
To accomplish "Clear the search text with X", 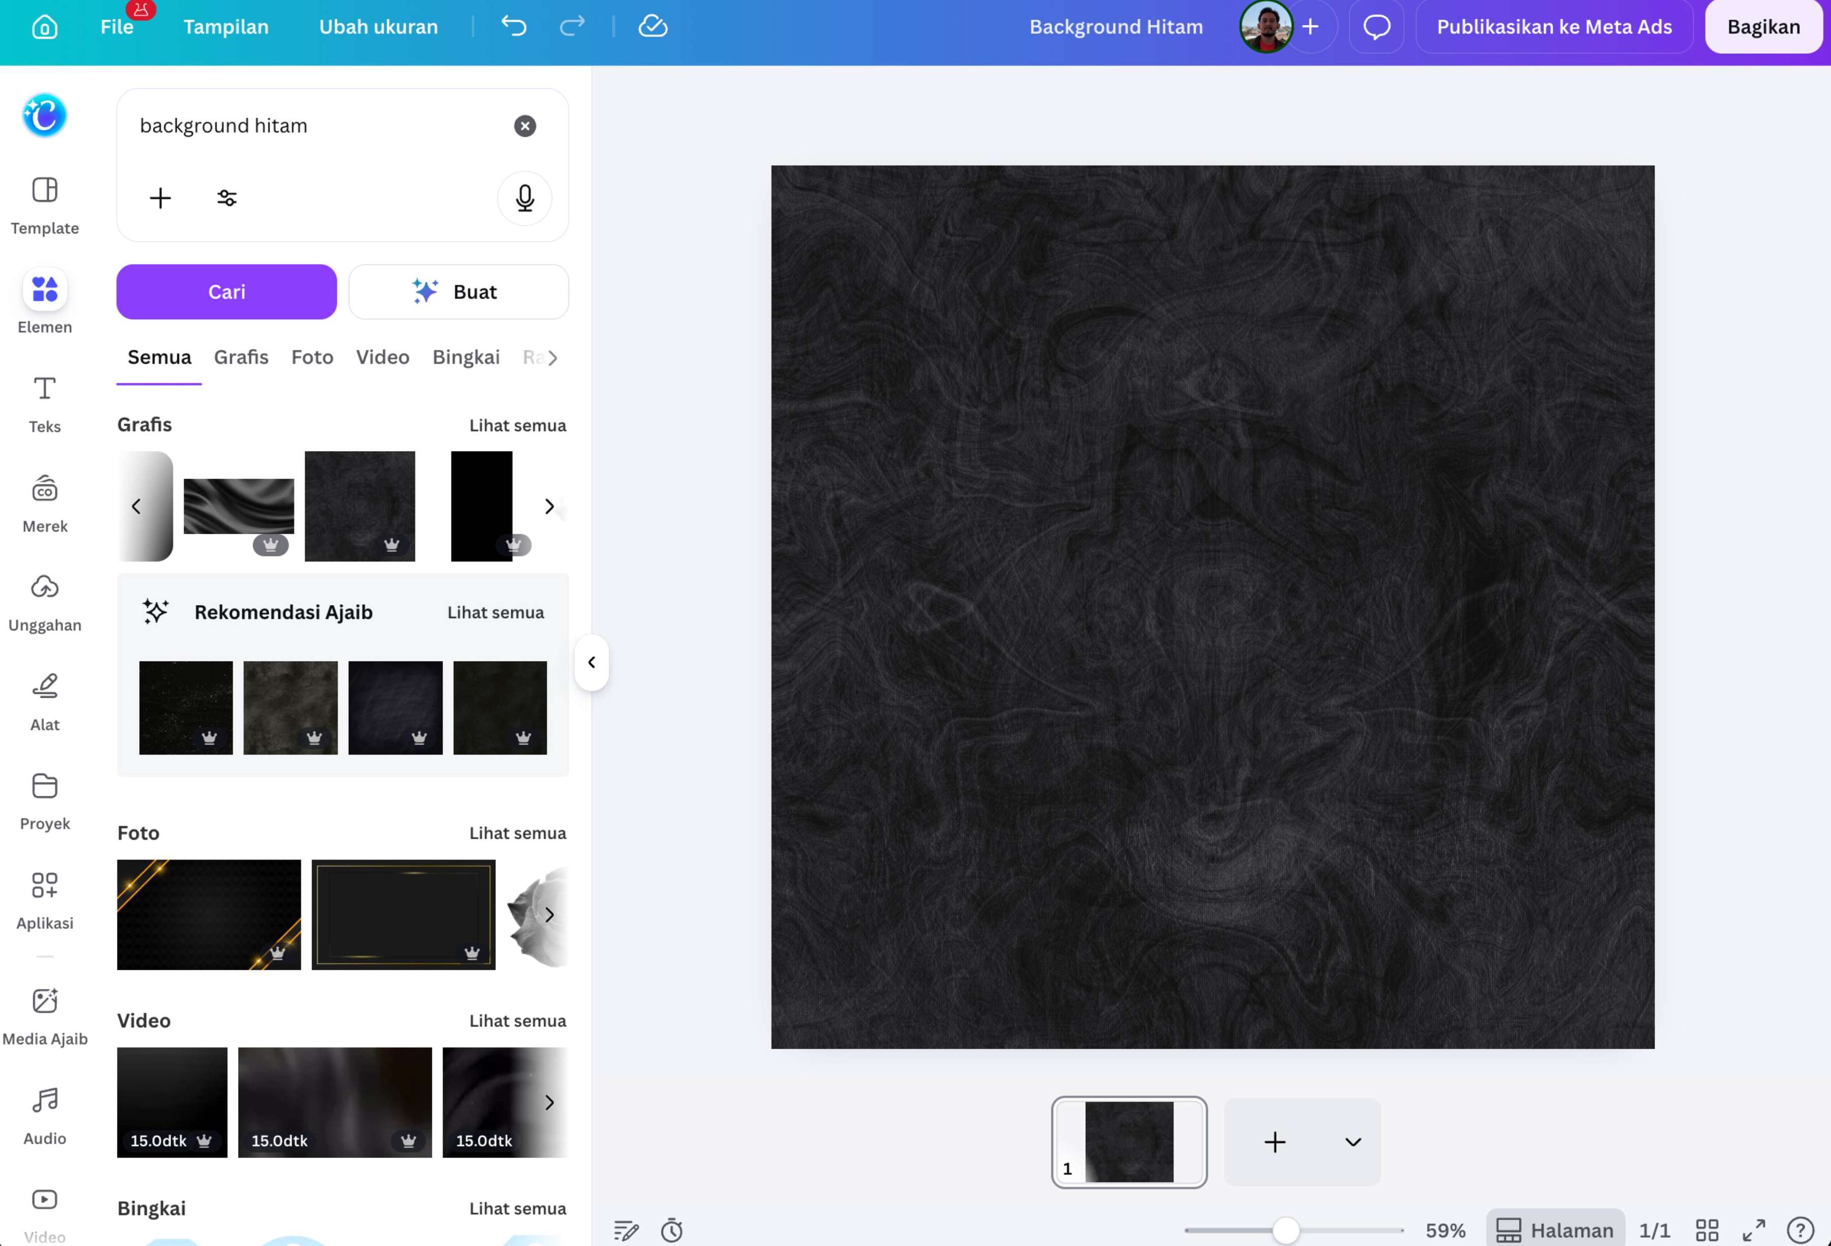I will (525, 126).
